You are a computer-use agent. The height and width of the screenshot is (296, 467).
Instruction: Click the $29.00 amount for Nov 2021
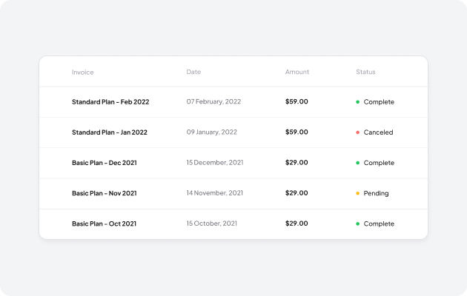(297, 193)
